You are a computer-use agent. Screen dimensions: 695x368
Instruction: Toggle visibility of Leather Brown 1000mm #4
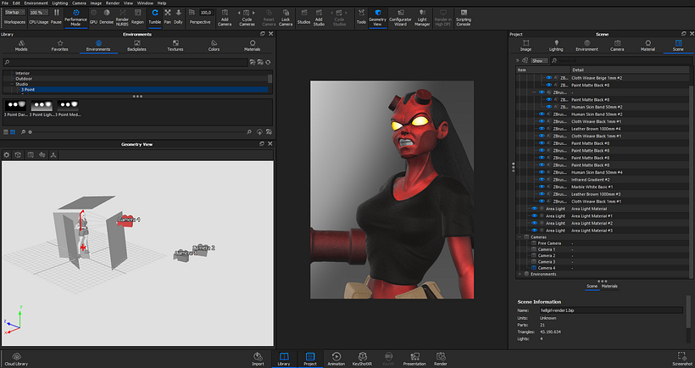[x=542, y=129]
